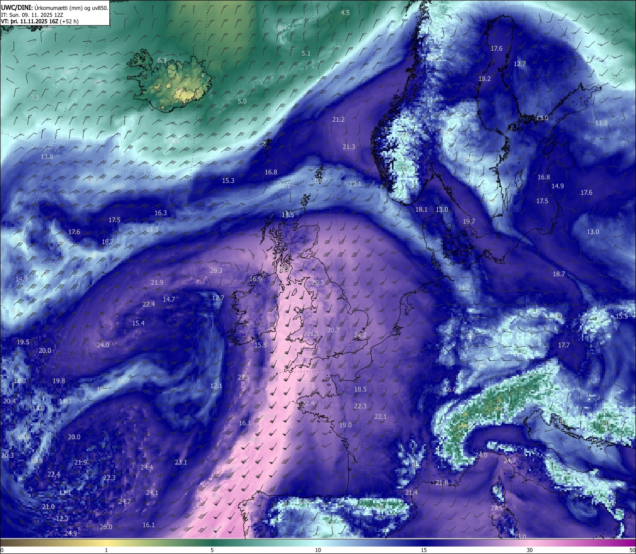636x554 pixels.
Task: Click the value '19.8' on the map
Action: 59,381
